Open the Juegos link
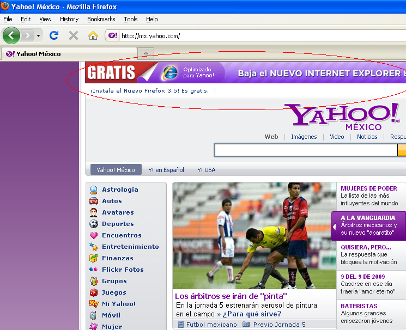The image size is (406, 330). pos(114,292)
